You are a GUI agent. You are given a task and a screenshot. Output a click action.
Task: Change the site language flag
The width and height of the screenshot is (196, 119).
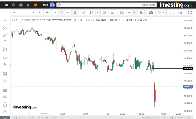click(x=7, y=5)
